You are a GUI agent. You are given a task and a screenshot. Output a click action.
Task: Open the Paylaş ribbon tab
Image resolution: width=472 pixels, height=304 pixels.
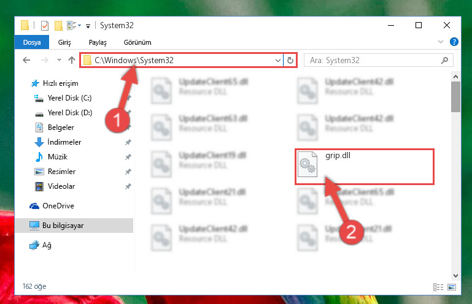coord(98,42)
